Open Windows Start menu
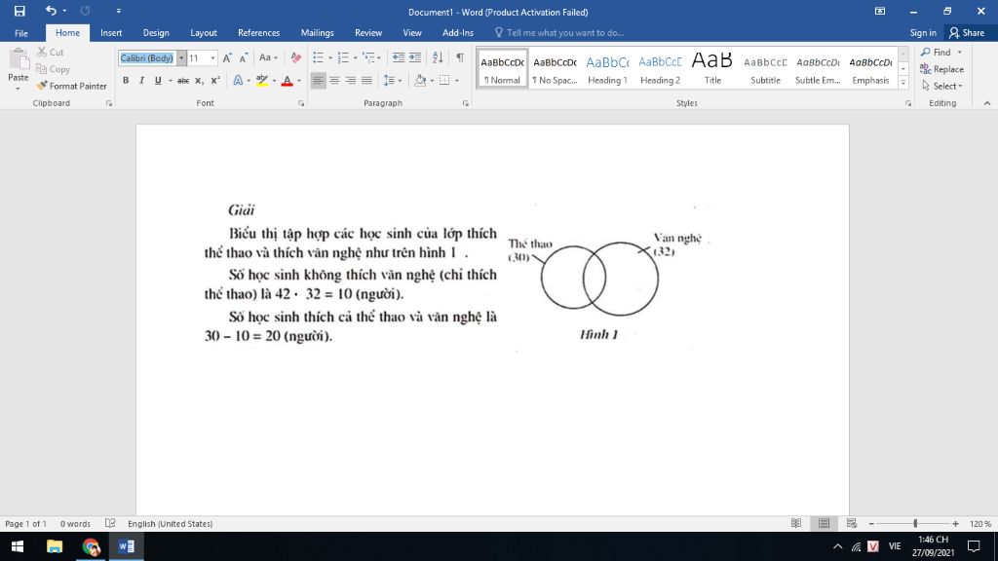 point(18,546)
